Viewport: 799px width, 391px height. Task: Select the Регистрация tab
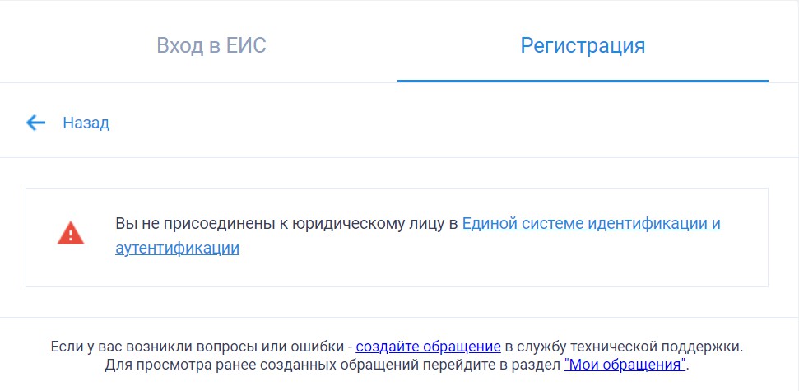[583, 45]
